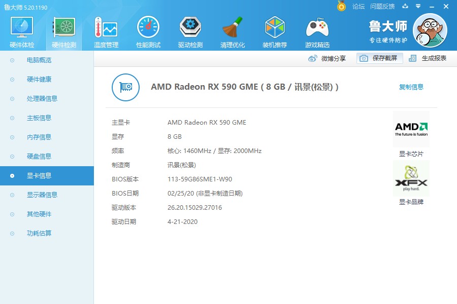Open the 温度管理 temperature management tool
The height and width of the screenshot is (304, 457).
(x=106, y=30)
